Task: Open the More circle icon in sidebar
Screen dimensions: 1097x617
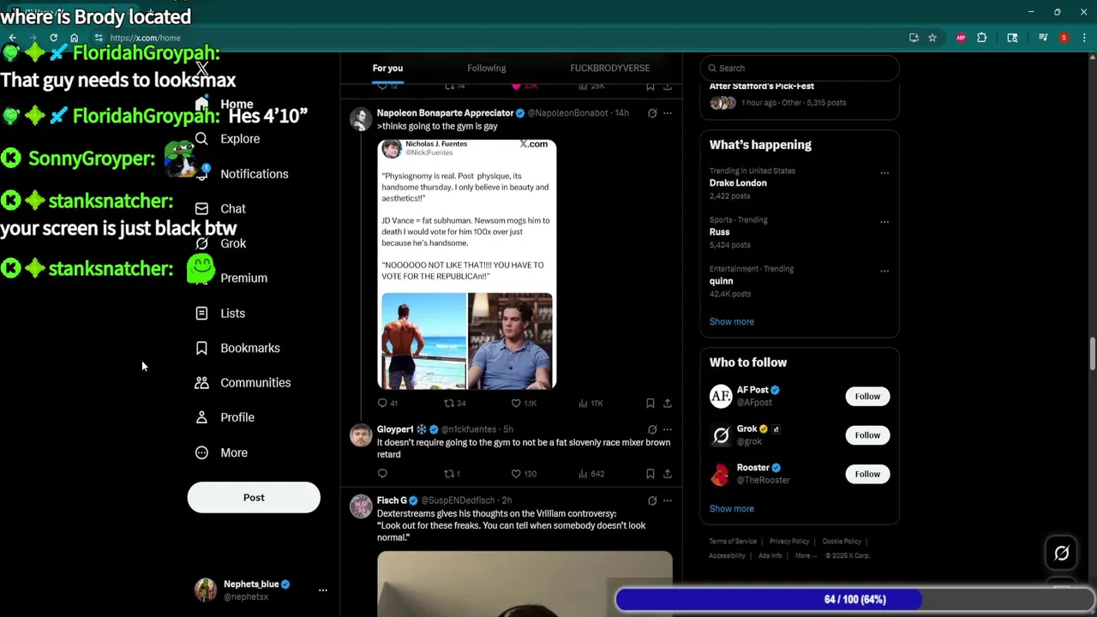Action: point(201,452)
